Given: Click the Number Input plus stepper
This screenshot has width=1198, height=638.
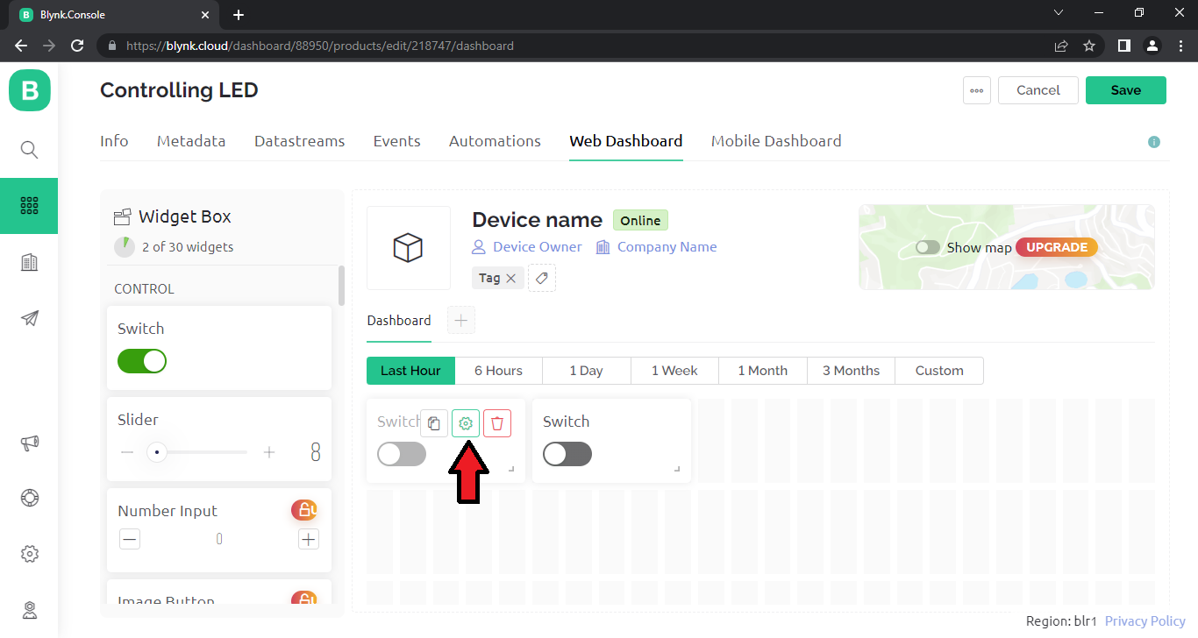Looking at the screenshot, I should tap(308, 539).
